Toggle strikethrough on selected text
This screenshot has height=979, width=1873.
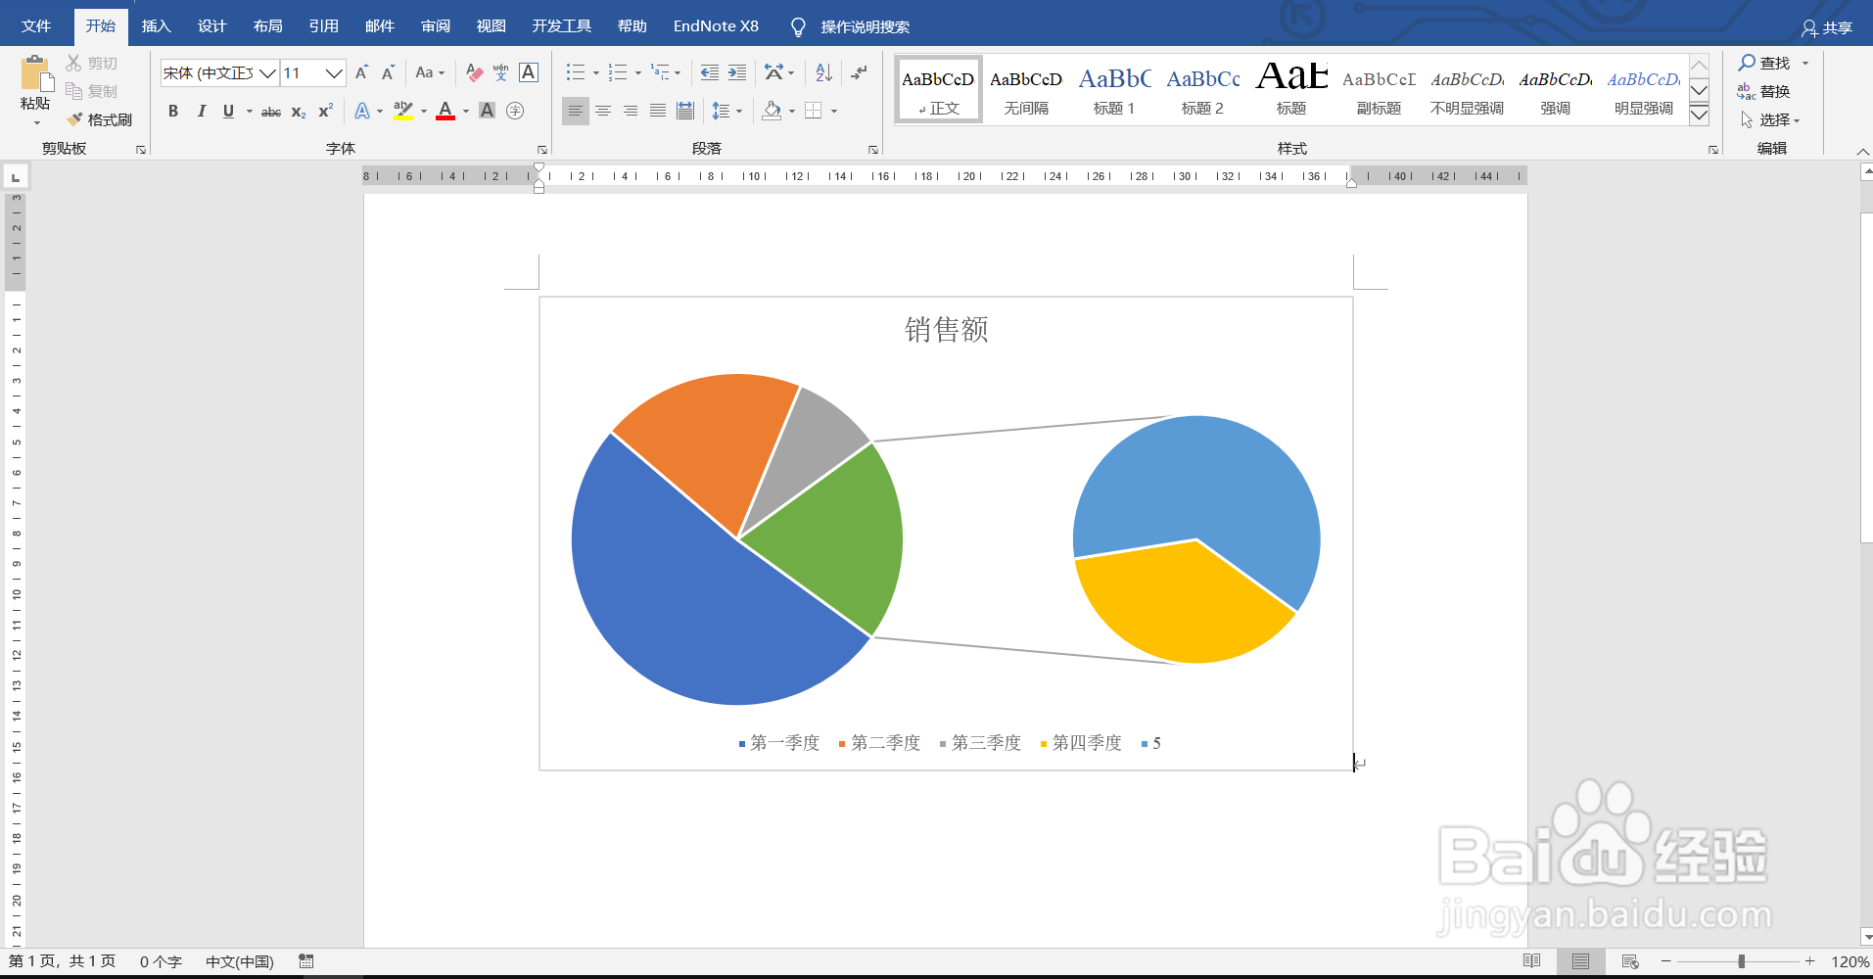pyautogui.click(x=270, y=112)
